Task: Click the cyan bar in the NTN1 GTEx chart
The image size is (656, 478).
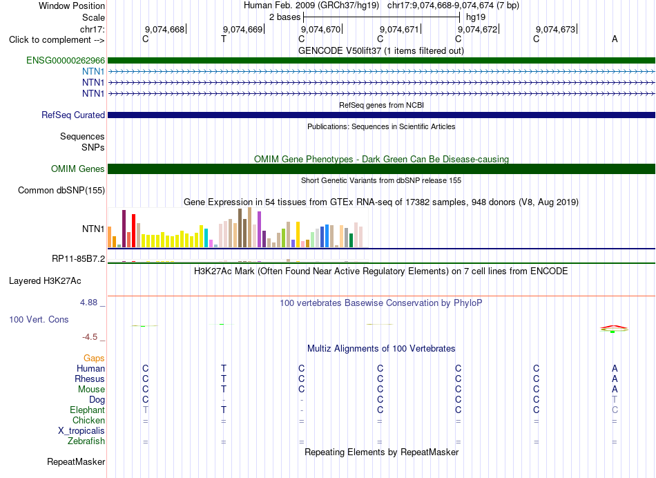Action: (206, 238)
